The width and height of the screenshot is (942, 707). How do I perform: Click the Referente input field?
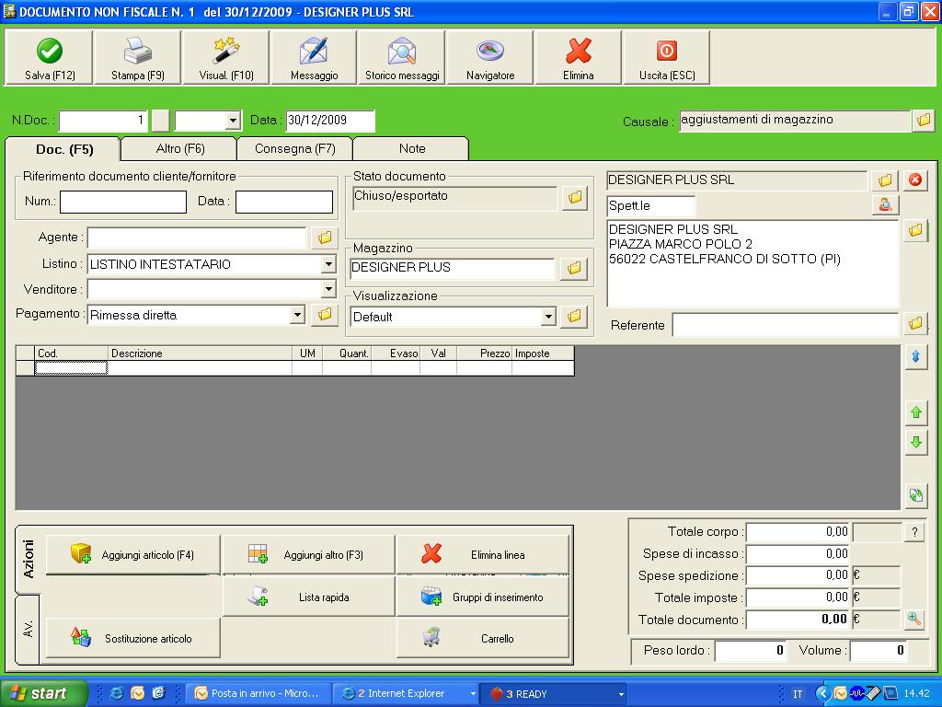click(x=786, y=325)
